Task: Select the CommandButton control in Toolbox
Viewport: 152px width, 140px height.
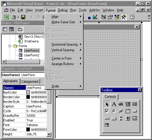Action: coord(135,111)
